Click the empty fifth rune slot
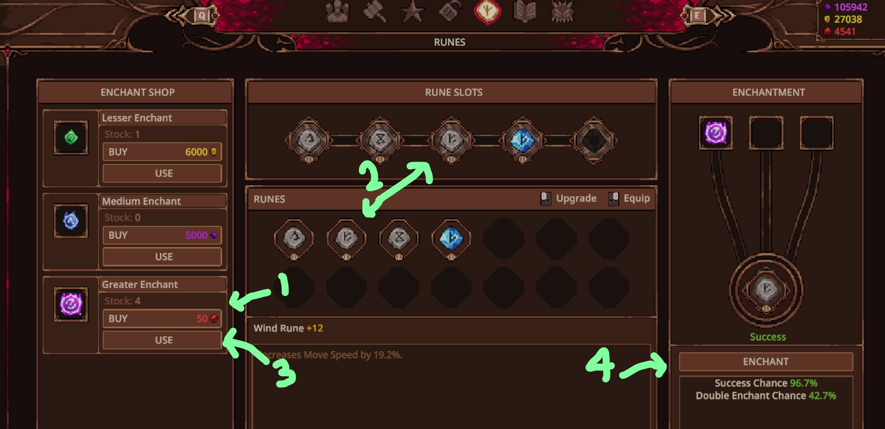Viewport: 885px width, 429px height. point(593,140)
